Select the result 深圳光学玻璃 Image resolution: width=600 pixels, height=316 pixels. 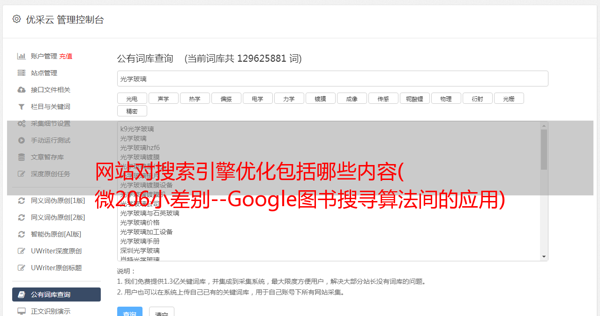click(x=140, y=251)
